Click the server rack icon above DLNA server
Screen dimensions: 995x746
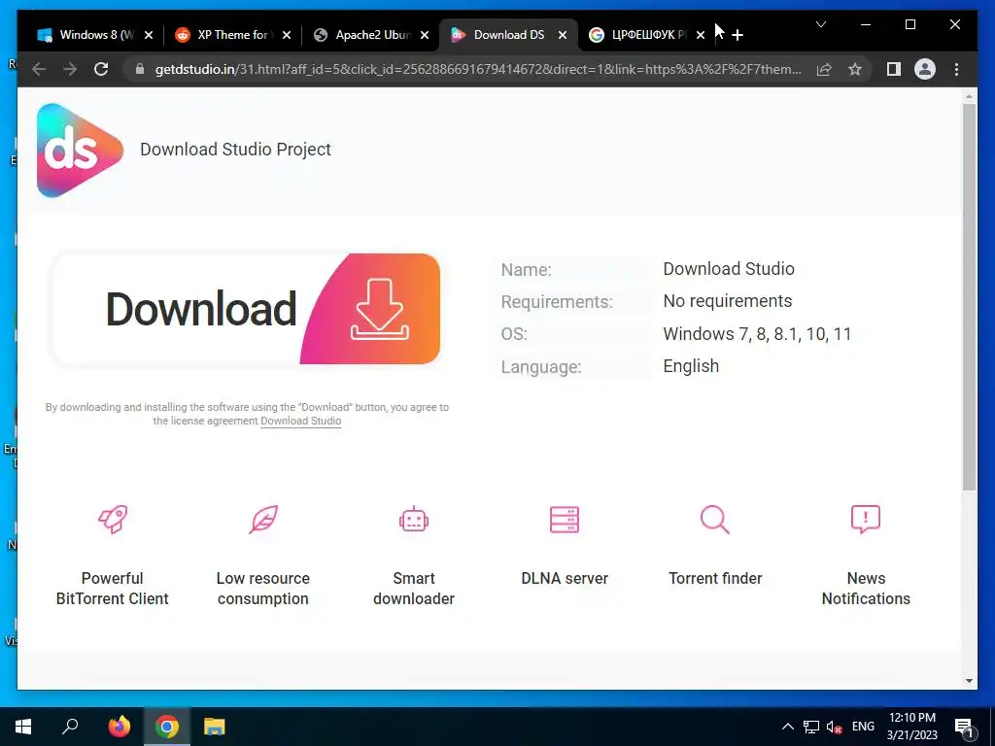click(565, 520)
